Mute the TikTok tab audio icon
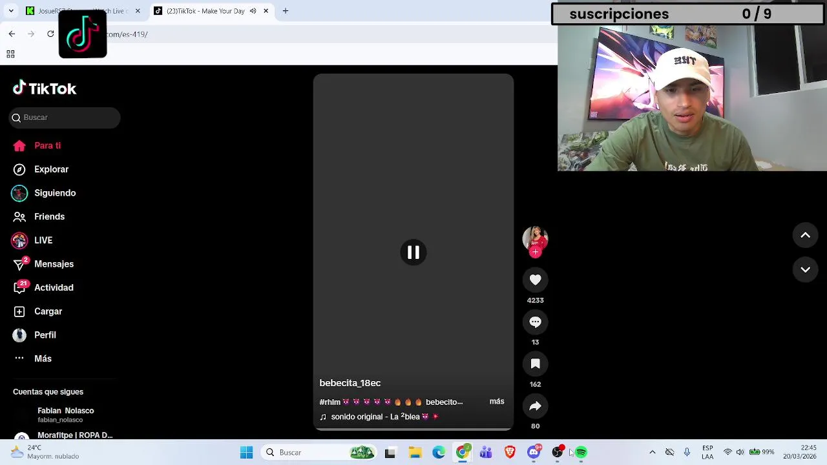This screenshot has height=465, width=827. pyautogui.click(x=253, y=11)
